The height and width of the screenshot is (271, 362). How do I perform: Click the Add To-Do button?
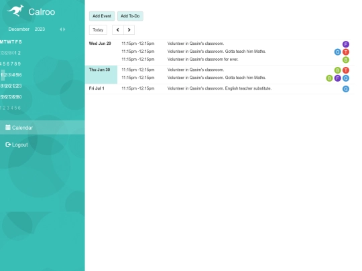coord(130,16)
